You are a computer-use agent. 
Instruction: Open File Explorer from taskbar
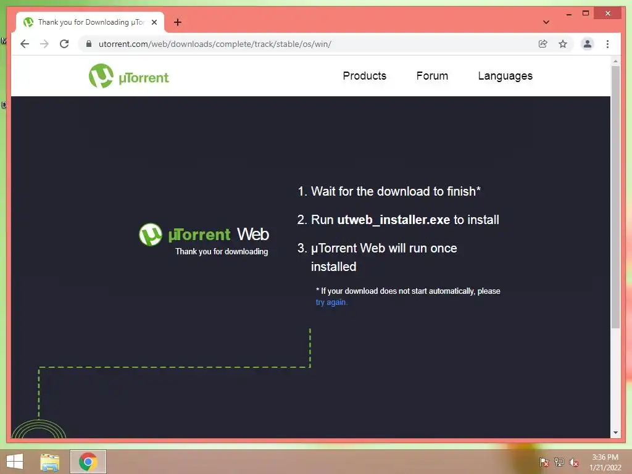tap(50, 462)
